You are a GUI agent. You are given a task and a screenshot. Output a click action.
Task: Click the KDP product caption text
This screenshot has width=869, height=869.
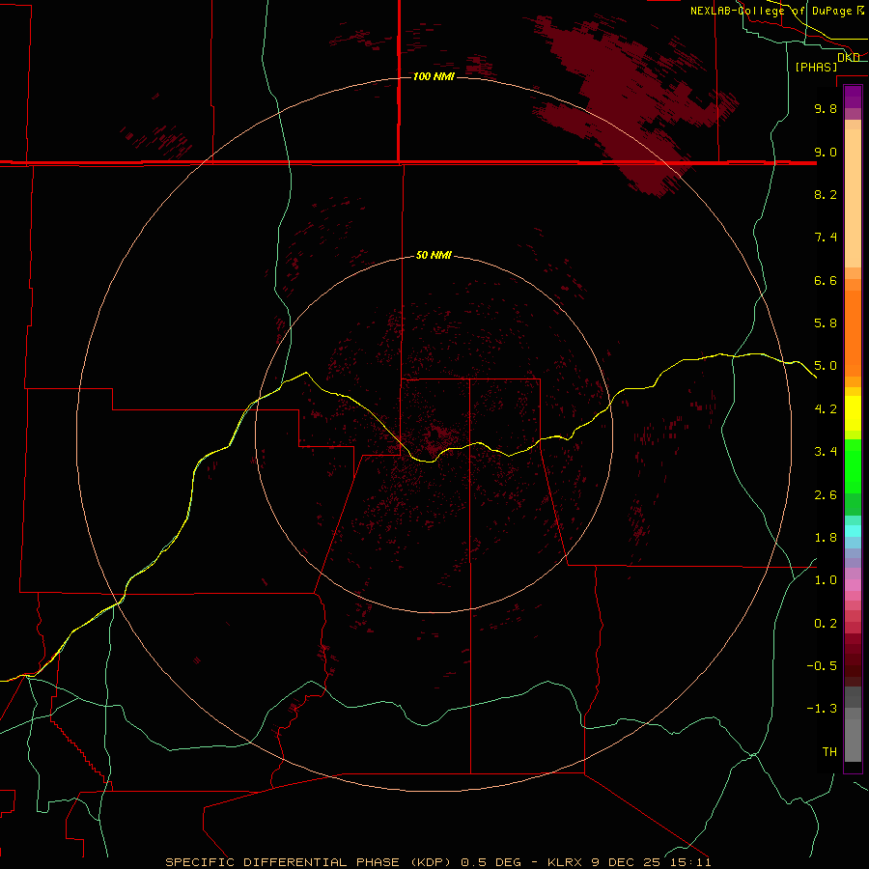[309, 862]
